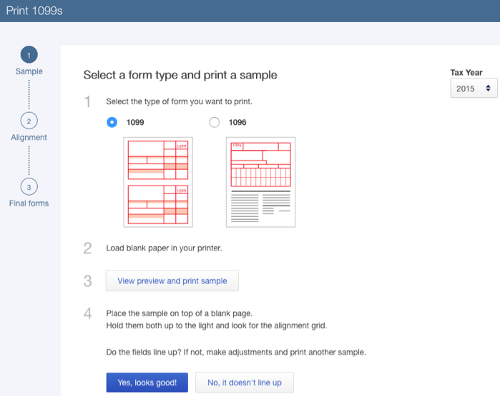Click the Tax Year label
The image size is (500, 404).
(466, 73)
